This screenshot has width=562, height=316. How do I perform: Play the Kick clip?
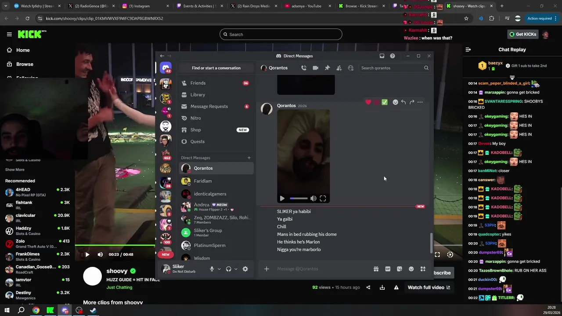click(87, 255)
